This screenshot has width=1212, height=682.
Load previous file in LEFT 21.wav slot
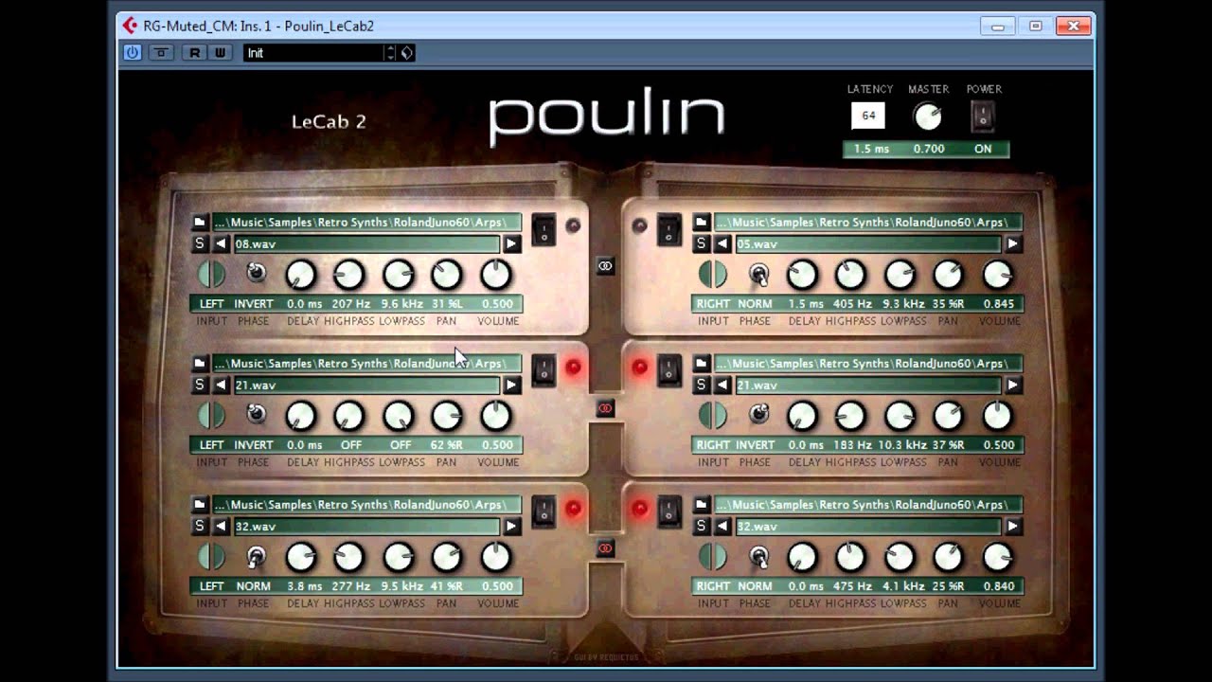(x=221, y=386)
